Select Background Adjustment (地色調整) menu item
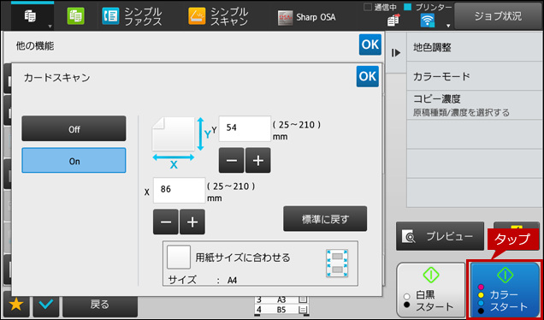 (x=475, y=48)
